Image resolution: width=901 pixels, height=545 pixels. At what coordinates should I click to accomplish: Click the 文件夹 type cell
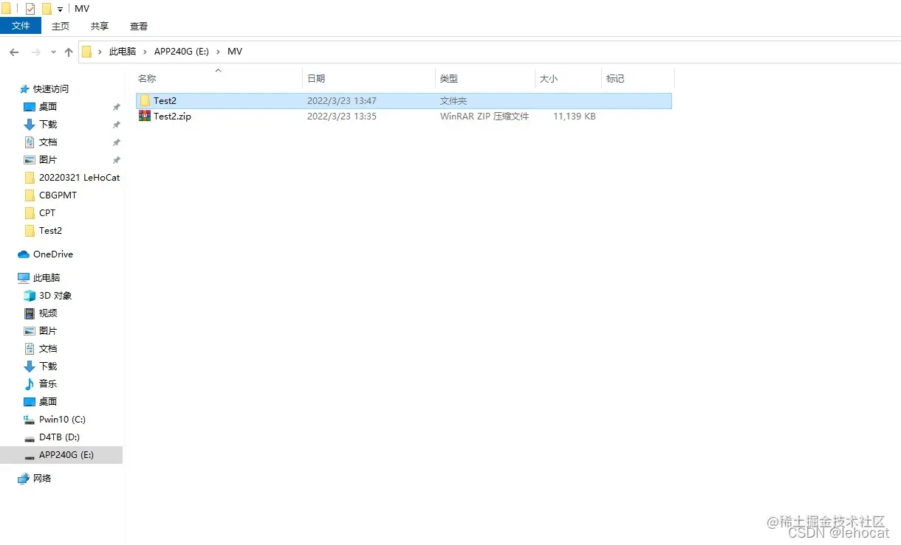453,101
